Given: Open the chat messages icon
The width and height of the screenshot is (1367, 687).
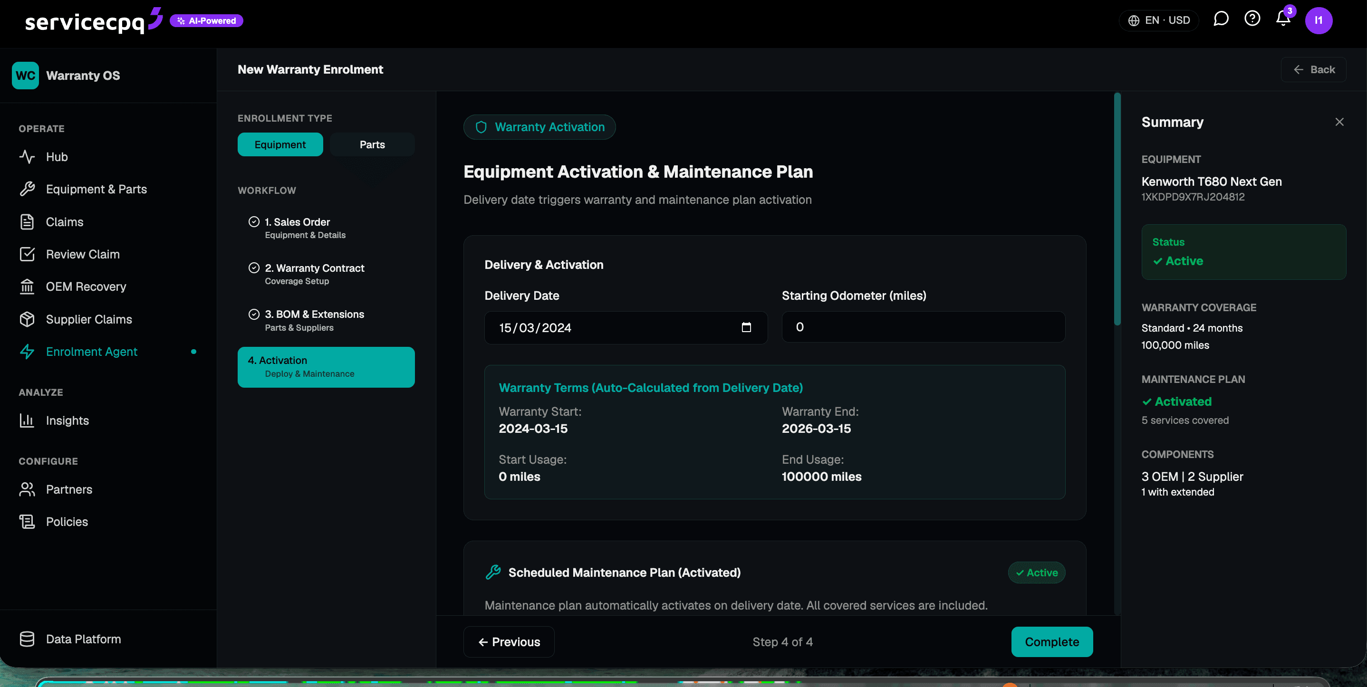Looking at the screenshot, I should click(x=1221, y=19).
